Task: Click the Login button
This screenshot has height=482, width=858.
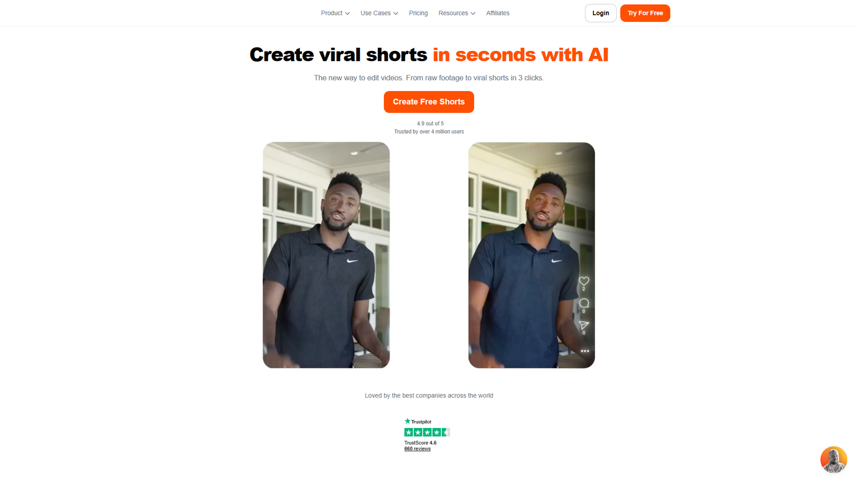Action: [601, 13]
